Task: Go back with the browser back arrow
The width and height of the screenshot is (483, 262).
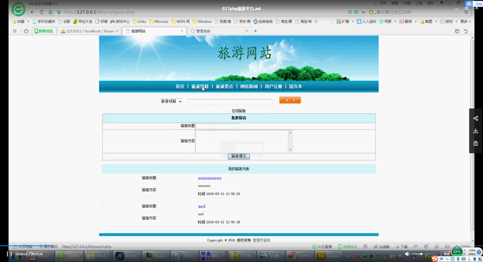Action: 32,12
